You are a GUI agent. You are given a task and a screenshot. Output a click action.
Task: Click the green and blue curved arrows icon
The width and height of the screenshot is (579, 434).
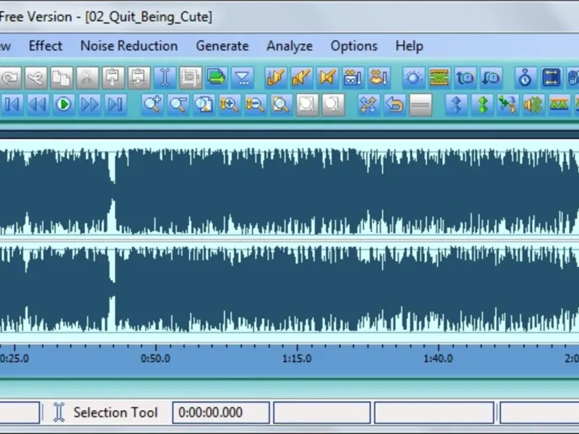coord(508,105)
